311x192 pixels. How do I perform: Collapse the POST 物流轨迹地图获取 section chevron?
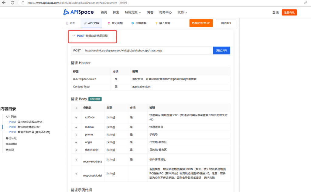coord(73,36)
